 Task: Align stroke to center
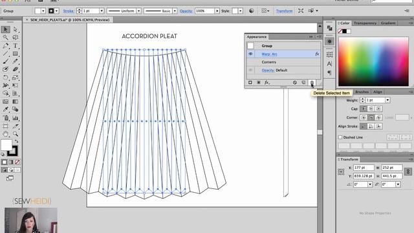click(x=364, y=127)
